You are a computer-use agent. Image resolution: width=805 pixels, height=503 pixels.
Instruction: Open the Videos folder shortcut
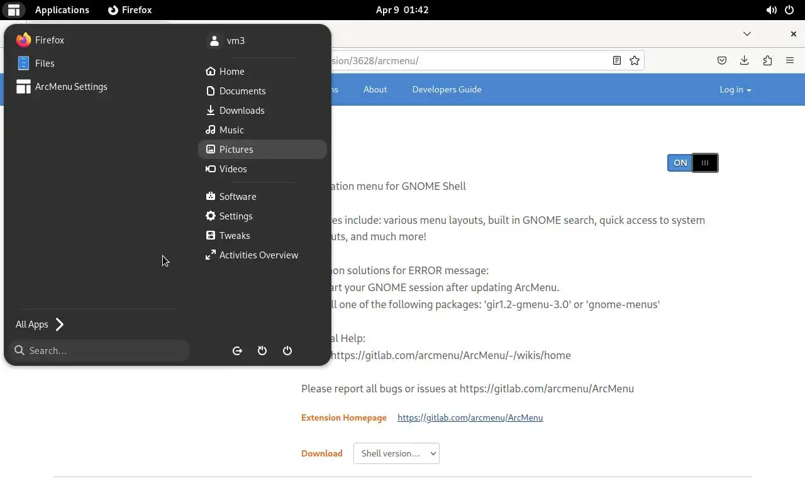262,169
